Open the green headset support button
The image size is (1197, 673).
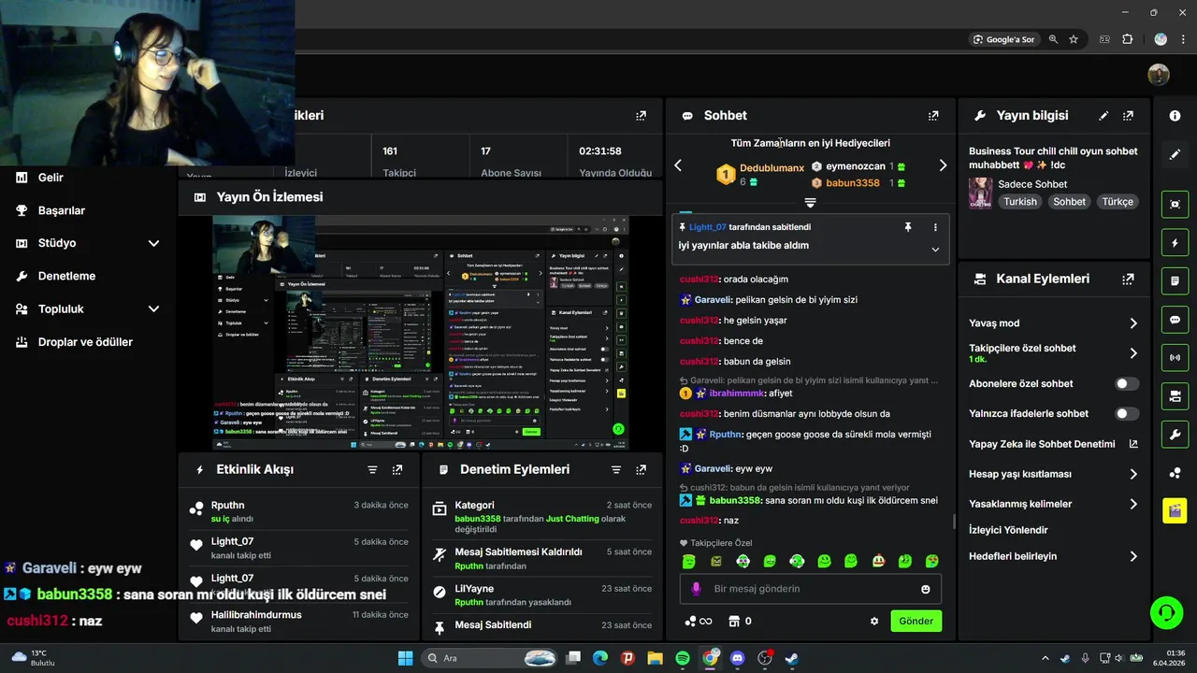[x=1166, y=613]
